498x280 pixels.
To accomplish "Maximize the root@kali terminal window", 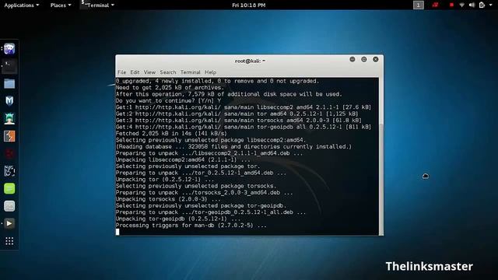I will point(364,59).
